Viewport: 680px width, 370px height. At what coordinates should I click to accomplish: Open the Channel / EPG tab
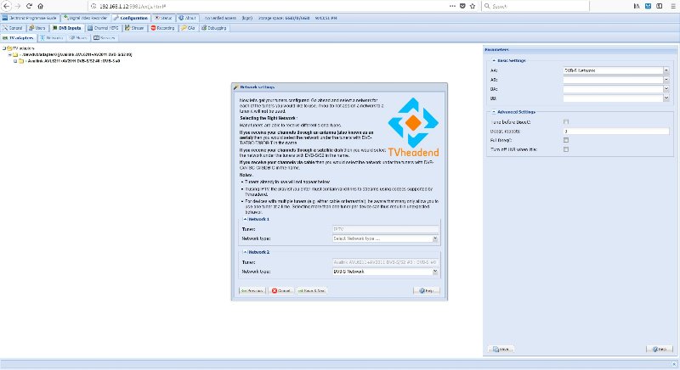103,28
